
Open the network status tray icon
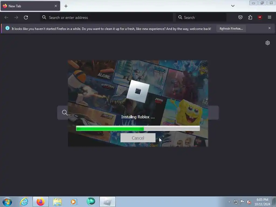pos(236,202)
